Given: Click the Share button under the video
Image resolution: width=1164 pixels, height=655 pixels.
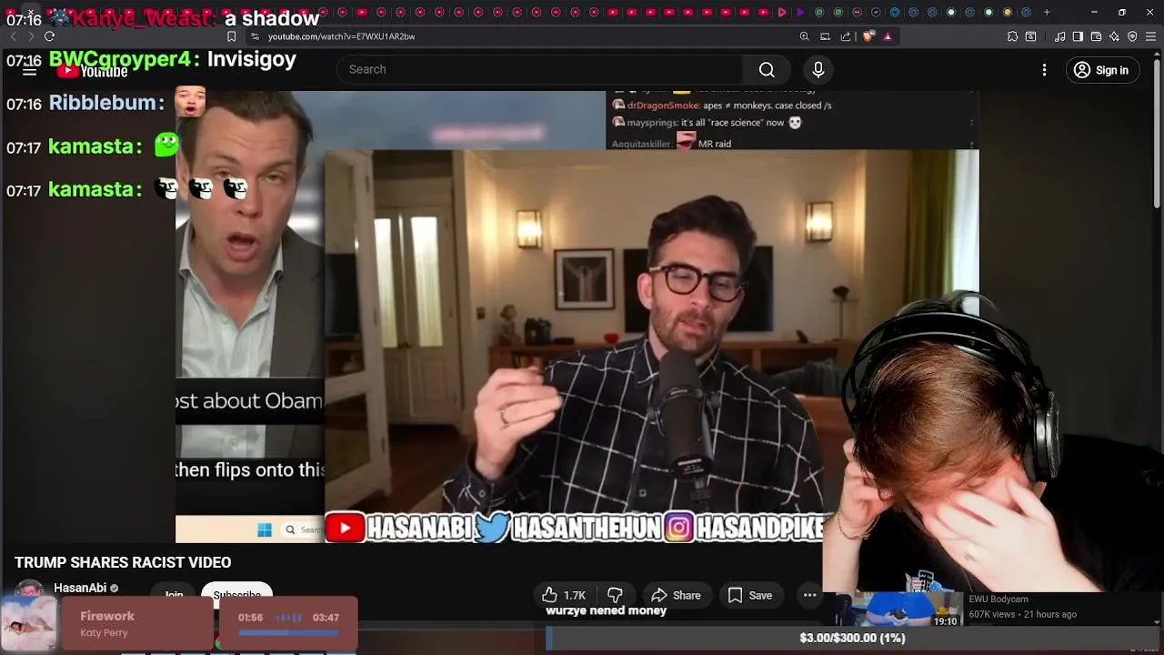Looking at the screenshot, I should point(677,595).
